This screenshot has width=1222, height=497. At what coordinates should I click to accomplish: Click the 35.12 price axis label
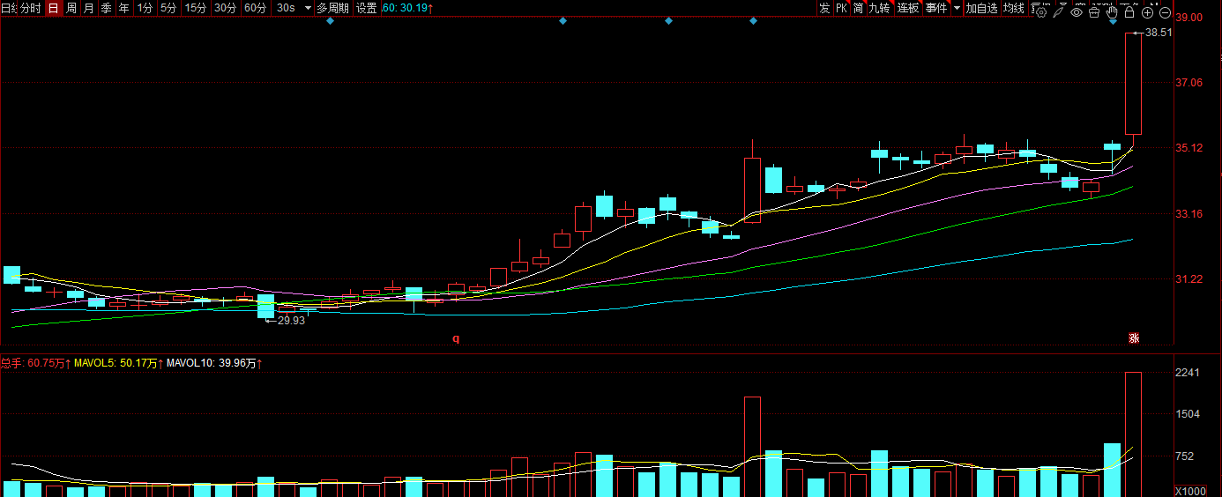tap(1189, 148)
